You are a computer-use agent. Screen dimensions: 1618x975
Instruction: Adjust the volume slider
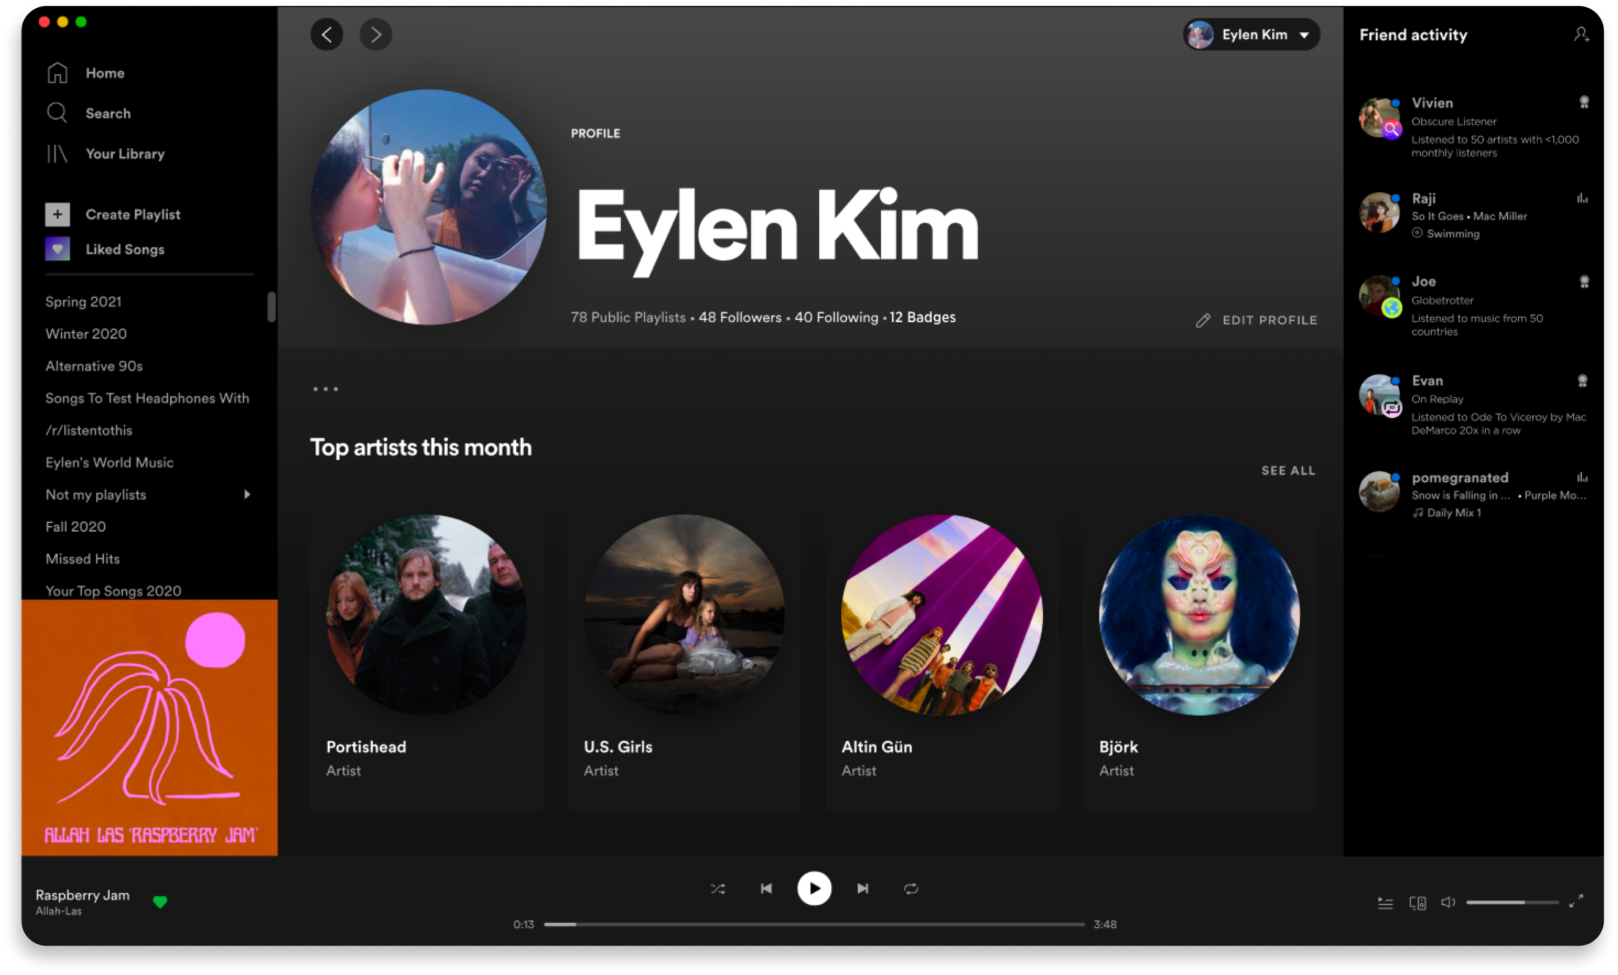[x=1512, y=902]
